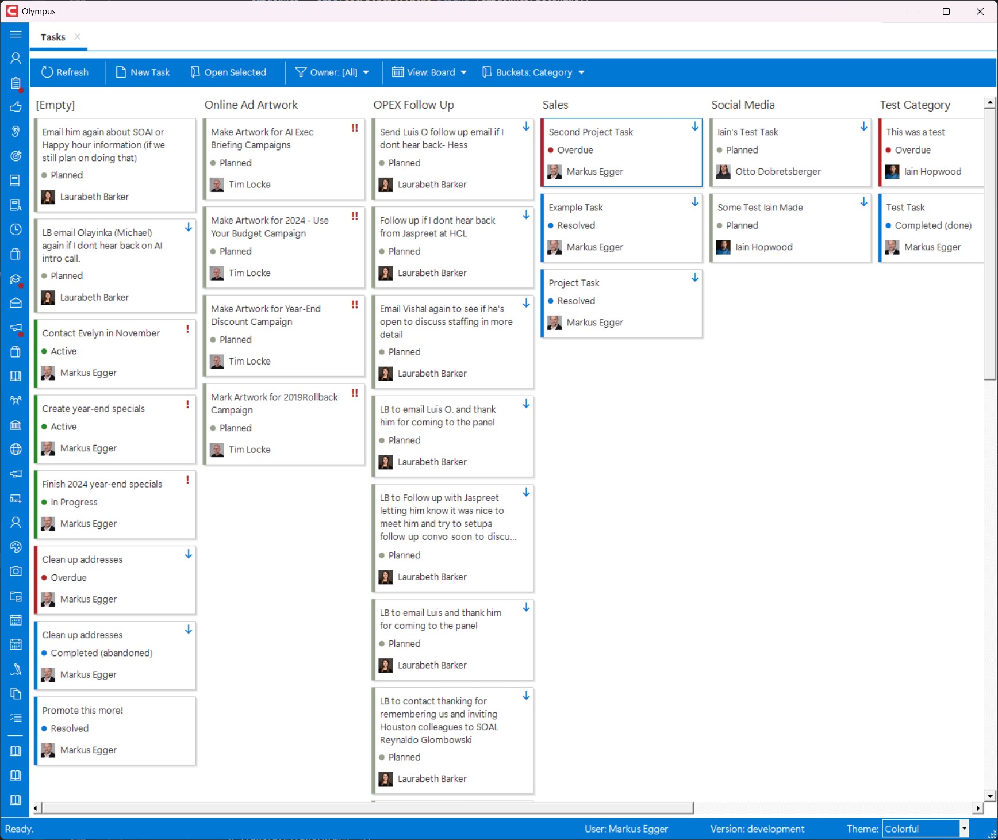998x840 pixels.
Task: Click the signature pen sidebar icon
Action: pyautogui.click(x=16, y=669)
